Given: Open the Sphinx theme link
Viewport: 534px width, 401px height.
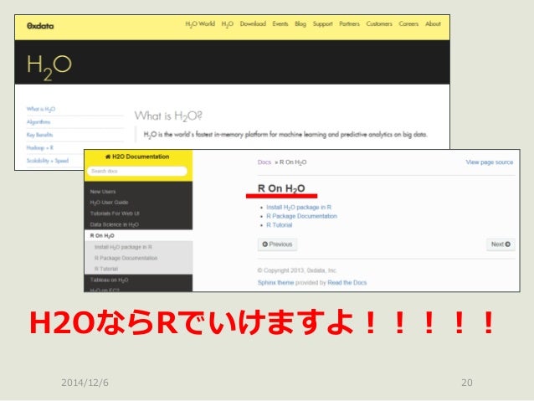Looking at the screenshot, I should point(275,282).
